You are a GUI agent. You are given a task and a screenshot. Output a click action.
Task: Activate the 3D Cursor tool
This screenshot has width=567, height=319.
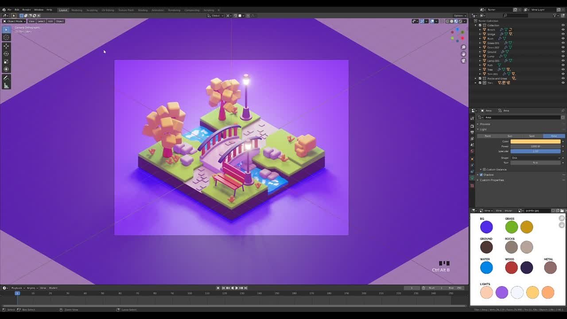[x=6, y=37]
